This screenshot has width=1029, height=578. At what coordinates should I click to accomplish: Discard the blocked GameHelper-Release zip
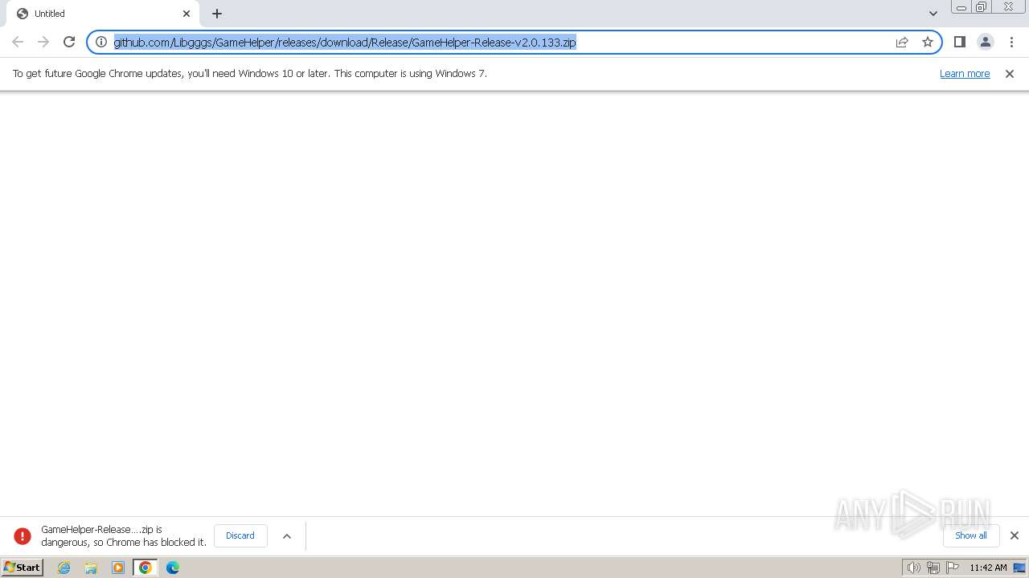click(x=240, y=535)
